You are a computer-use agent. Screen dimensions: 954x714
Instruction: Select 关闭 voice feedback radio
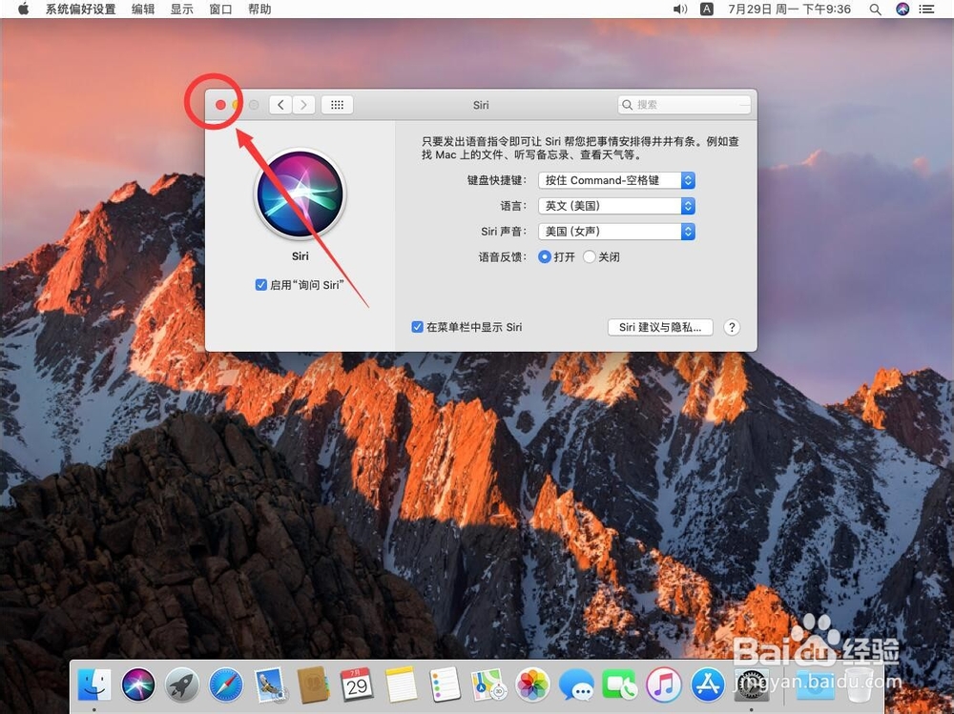589,256
